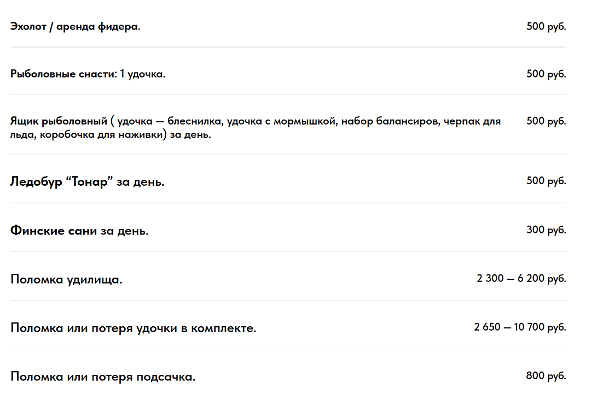
Task: Click the 500 руб. price for Эхолот rental
Action: (x=546, y=26)
